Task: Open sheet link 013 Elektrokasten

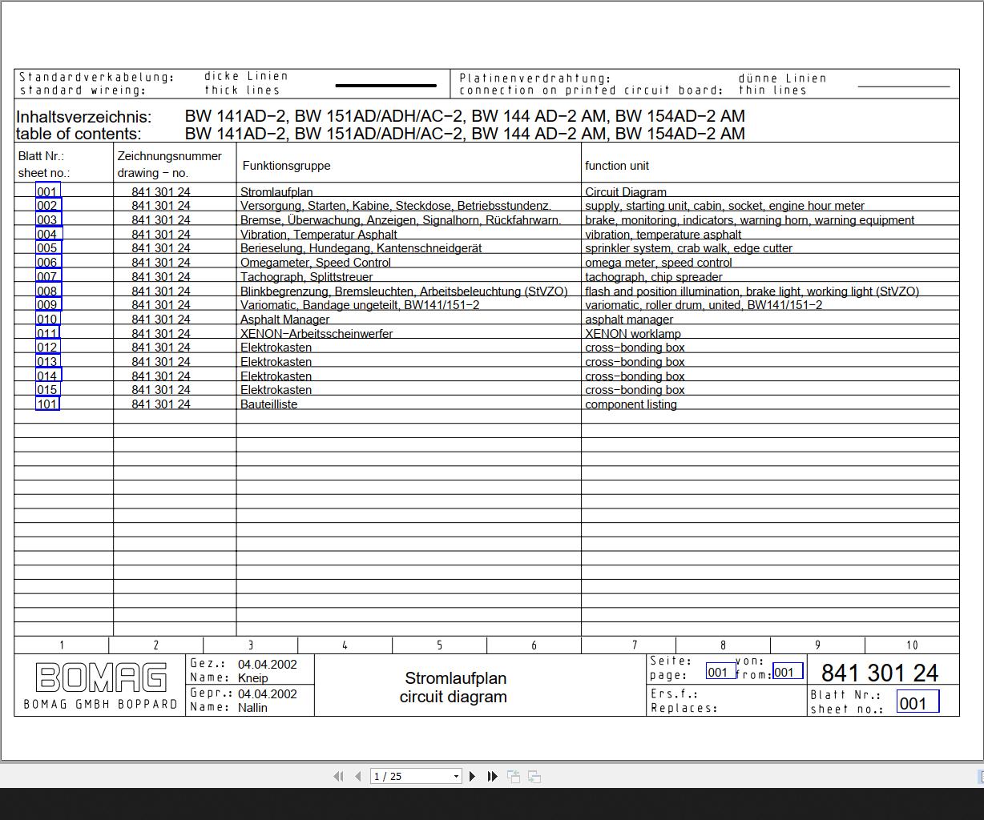Action: [x=47, y=362]
